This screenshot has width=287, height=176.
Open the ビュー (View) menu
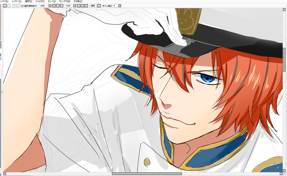52,1
